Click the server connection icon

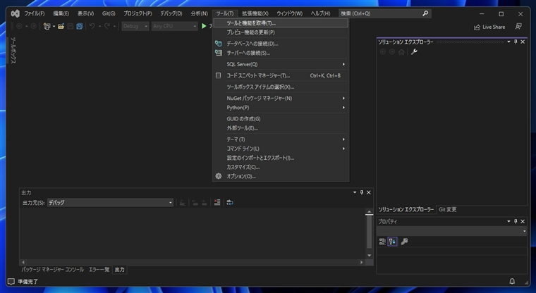pos(218,53)
